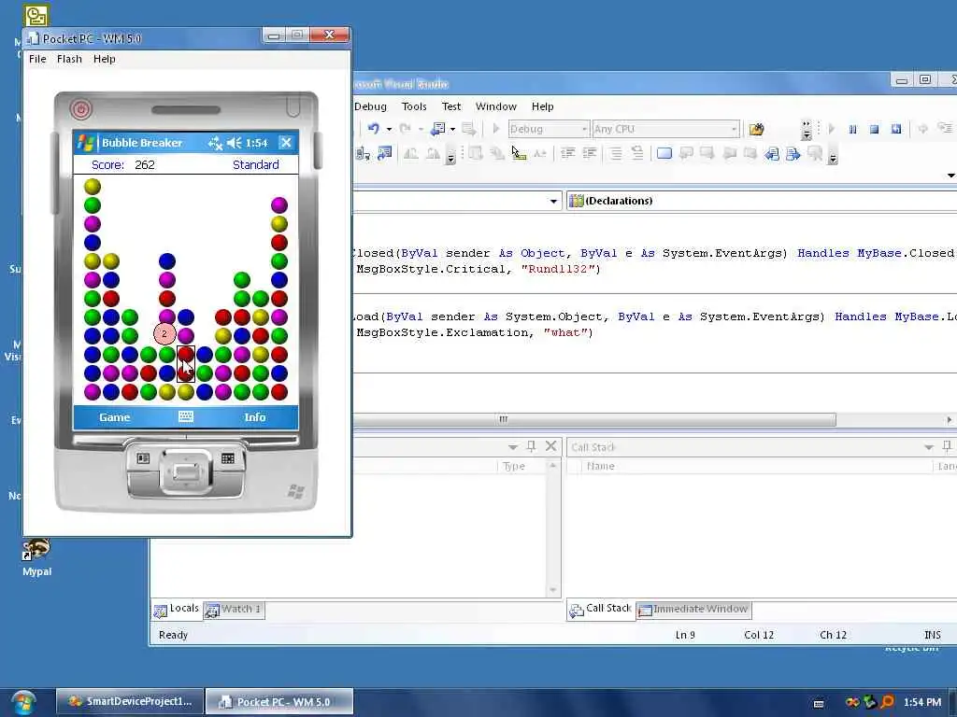Click the system tray clock 1:54 PM
This screenshot has height=717, width=957.
coord(921,702)
